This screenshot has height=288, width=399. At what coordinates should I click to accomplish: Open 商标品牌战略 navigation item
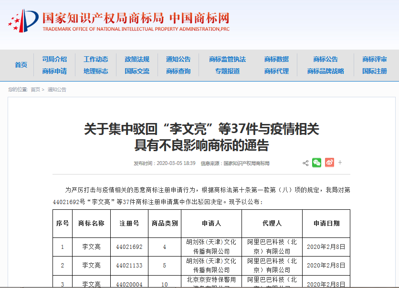tap(325, 71)
